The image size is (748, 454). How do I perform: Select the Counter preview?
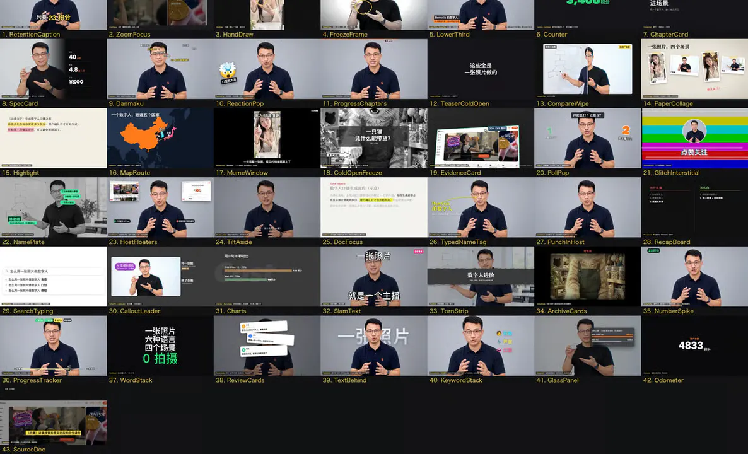[x=588, y=15]
